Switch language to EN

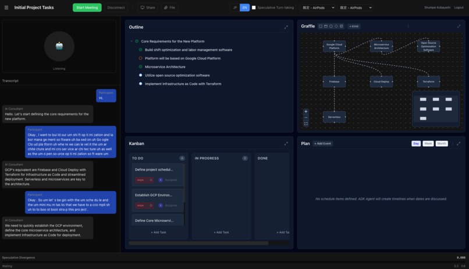pyautogui.click(x=244, y=8)
